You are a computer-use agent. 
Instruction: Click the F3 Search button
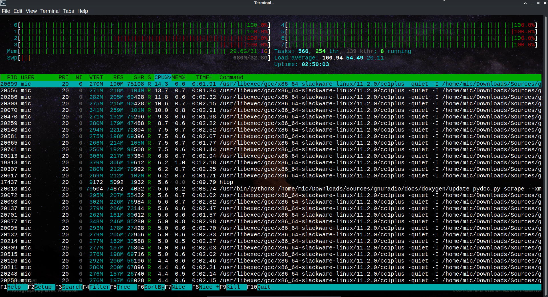(x=69, y=287)
